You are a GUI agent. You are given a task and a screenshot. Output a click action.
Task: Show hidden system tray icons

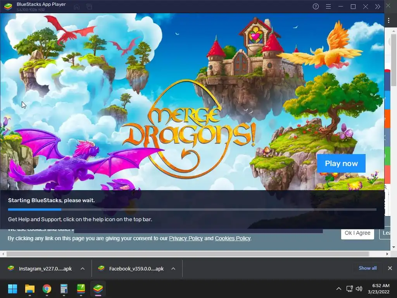338,289
